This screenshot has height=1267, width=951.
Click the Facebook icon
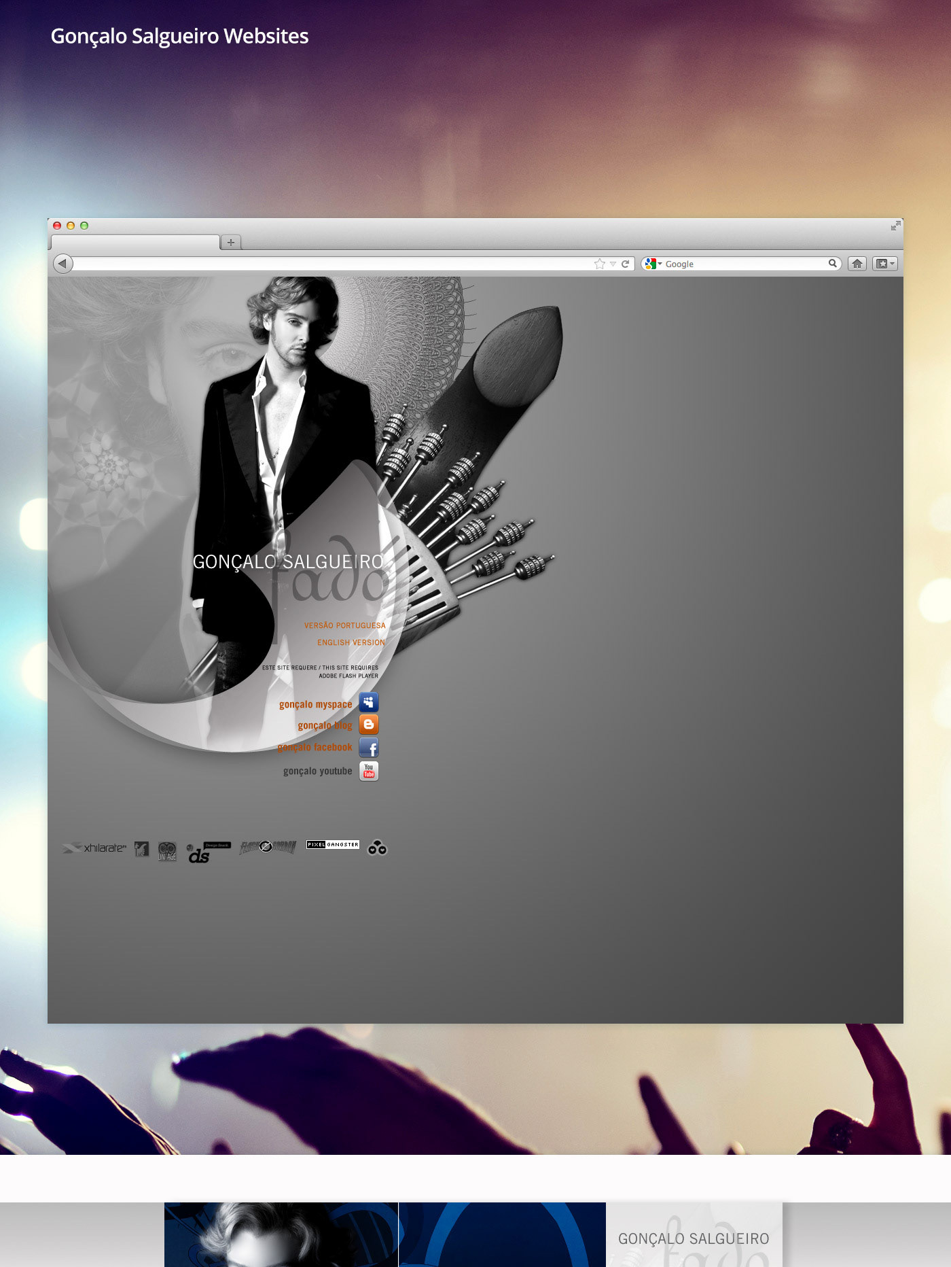[369, 748]
